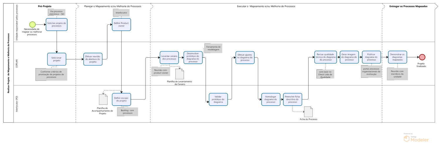Viewport: 440px width, 158px height.
Task: Select the Preencher ficha descritiva task
Action: [x=293, y=99]
